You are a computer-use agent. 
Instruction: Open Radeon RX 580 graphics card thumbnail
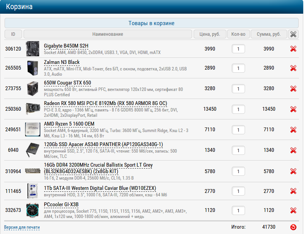pos(33,109)
